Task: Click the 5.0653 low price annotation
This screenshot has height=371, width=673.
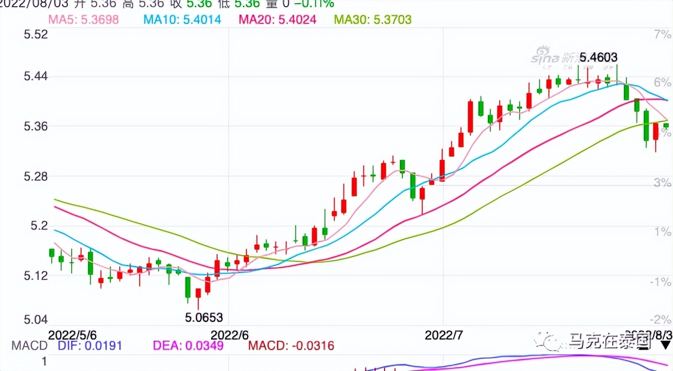Action: pyautogui.click(x=204, y=317)
